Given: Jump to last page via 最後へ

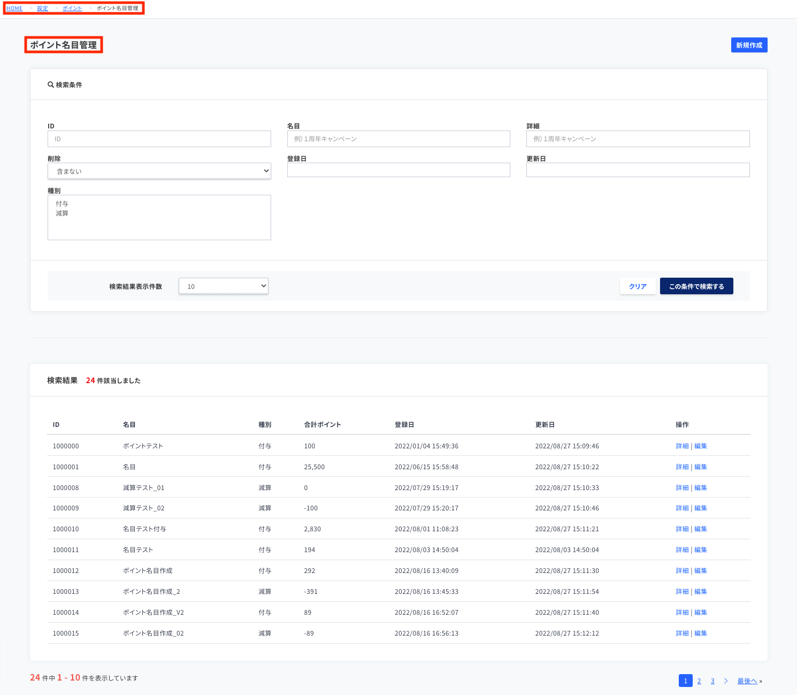Looking at the screenshot, I should tap(747, 681).
